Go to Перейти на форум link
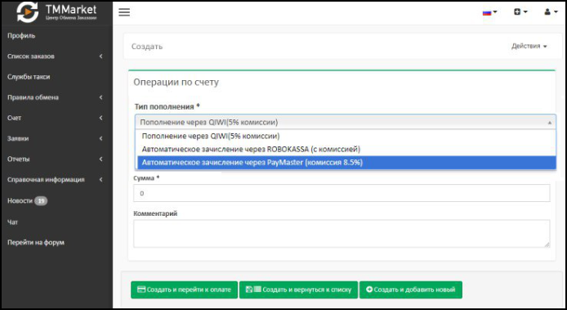567x310 pixels. (x=36, y=243)
